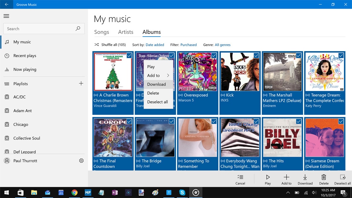Open Skype from taskbar
Viewport: 352px width, 198px height.
pyautogui.click(x=182, y=192)
